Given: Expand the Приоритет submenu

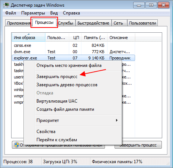Looking at the screenshot, I should point(78,120).
